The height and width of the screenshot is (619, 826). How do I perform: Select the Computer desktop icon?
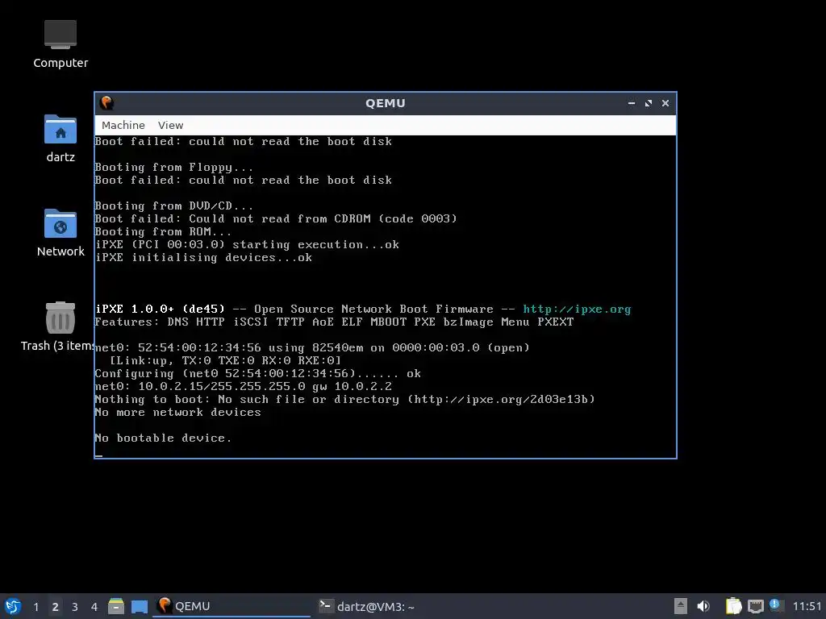pyautogui.click(x=60, y=44)
